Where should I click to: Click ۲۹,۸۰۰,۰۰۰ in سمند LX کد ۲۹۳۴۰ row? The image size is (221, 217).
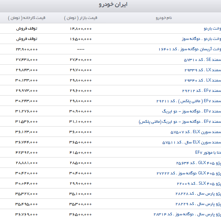pos(81,80)
